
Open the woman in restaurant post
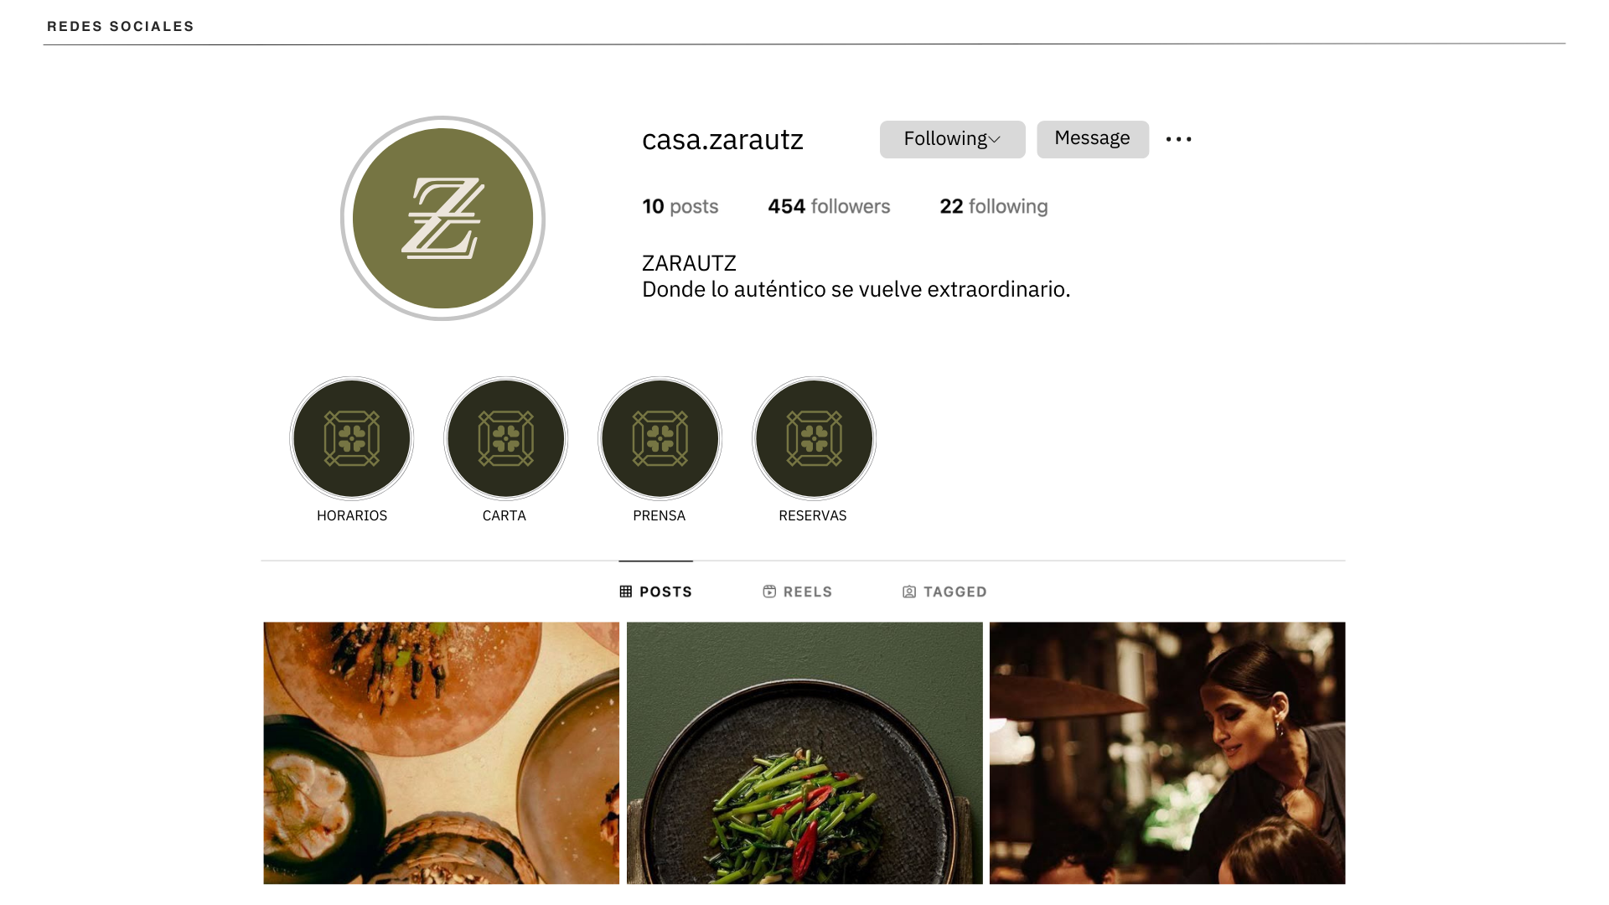point(1167,752)
